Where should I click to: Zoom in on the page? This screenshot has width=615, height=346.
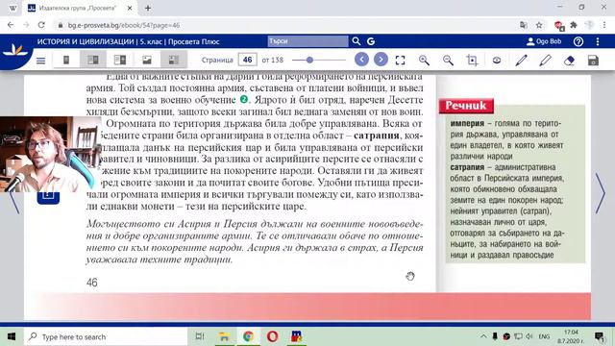[x=424, y=60]
